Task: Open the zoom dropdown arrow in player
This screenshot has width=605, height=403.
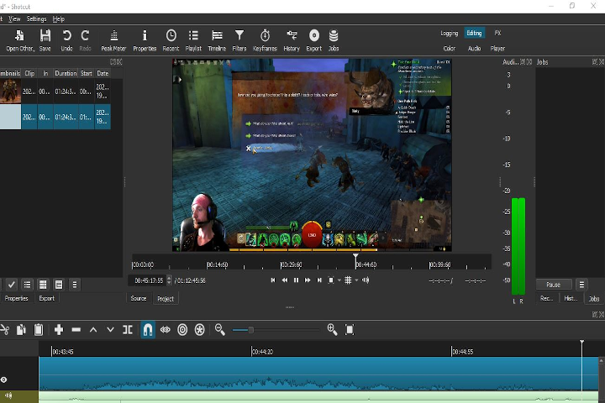Action: [339, 280]
